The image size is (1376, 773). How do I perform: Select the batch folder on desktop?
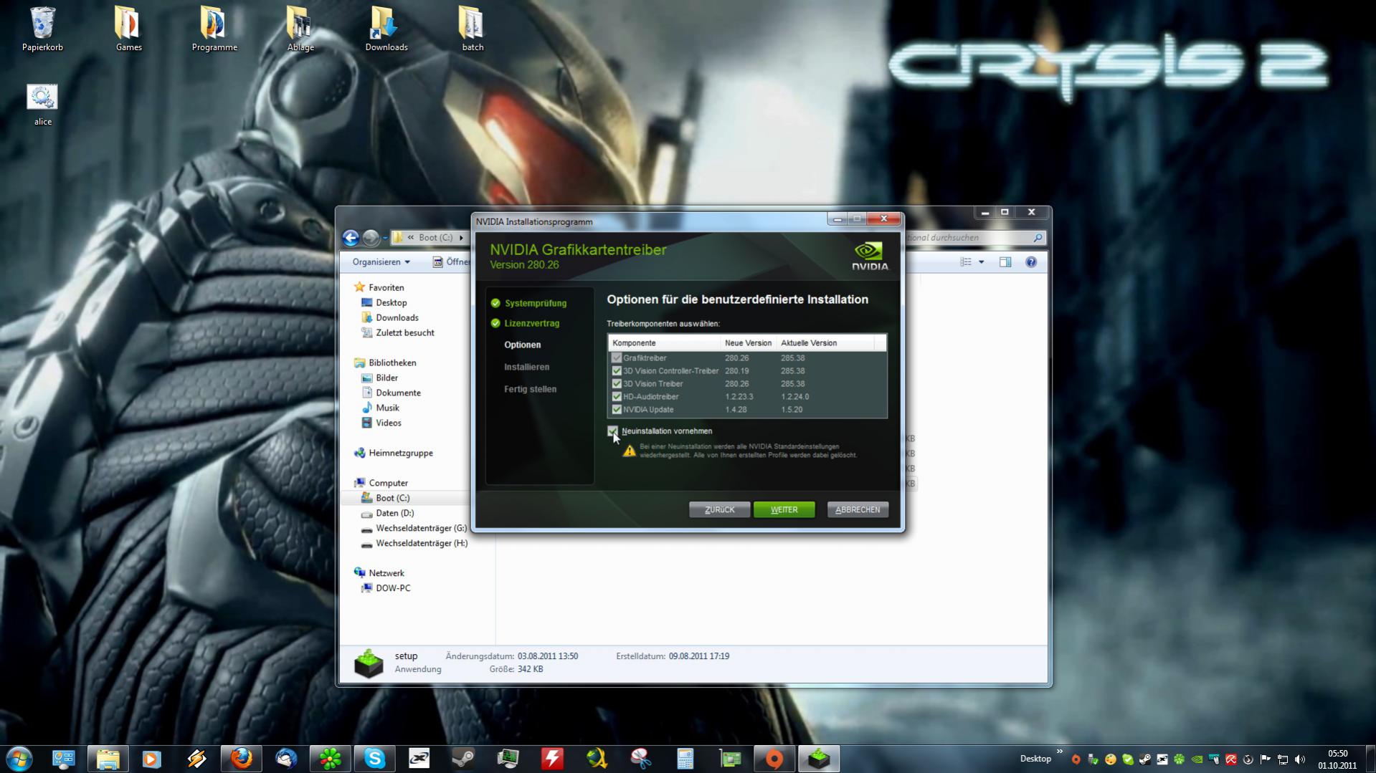pyautogui.click(x=473, y=29)
